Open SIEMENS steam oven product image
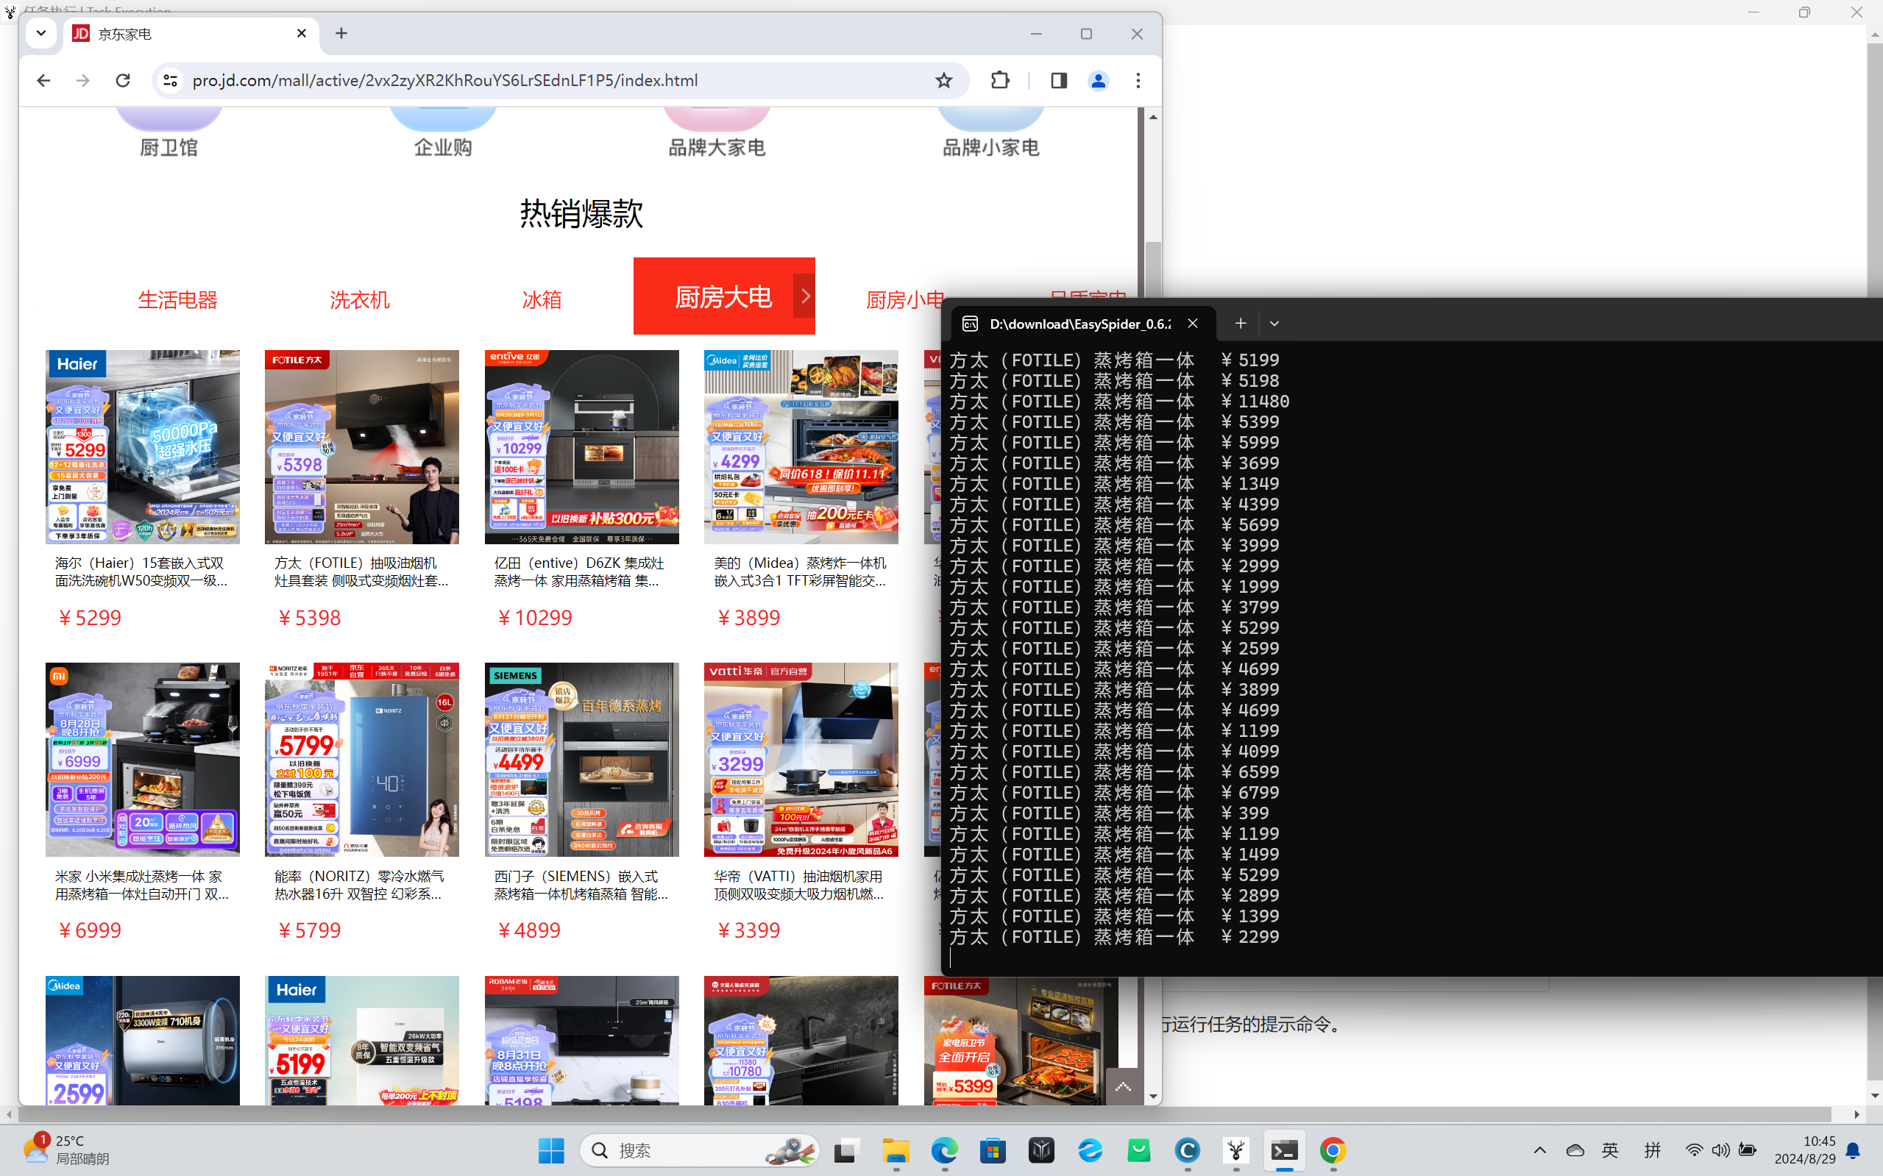 [x=581, y=760]
